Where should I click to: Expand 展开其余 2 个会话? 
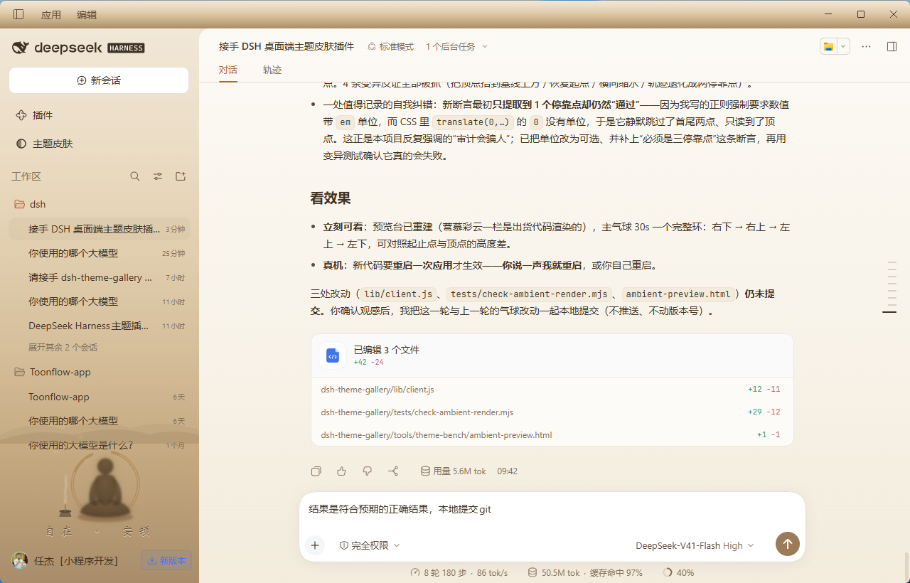[x=63, y=347]
